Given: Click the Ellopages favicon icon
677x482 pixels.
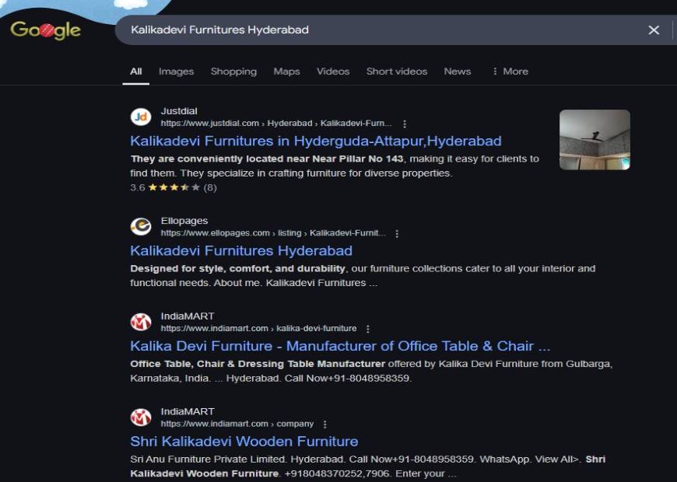Looking at the screenshot, I should pos(141,226).
